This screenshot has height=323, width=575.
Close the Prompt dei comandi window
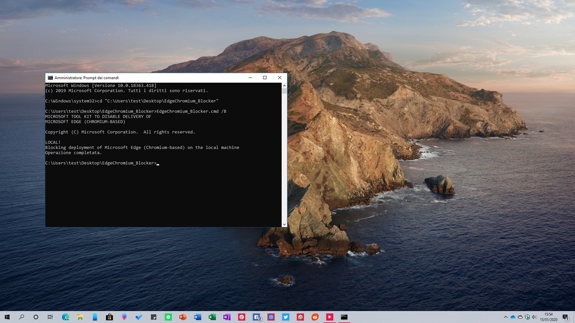[279, 78]
